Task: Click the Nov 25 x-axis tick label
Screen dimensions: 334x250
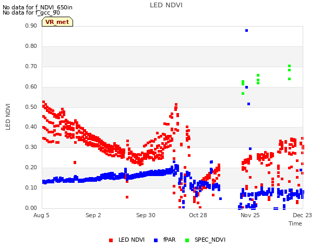Action: click(250, 215)
